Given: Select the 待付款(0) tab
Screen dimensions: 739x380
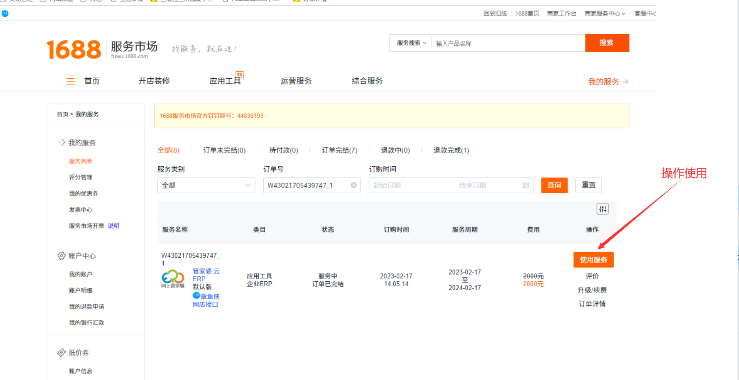Looking at the screenshot, I should coord(284,150).
